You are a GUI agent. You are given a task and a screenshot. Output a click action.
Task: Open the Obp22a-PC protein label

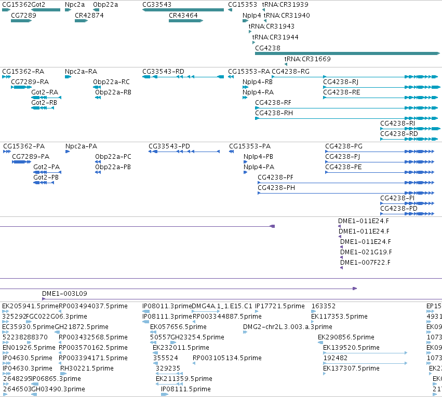[113, 157]
